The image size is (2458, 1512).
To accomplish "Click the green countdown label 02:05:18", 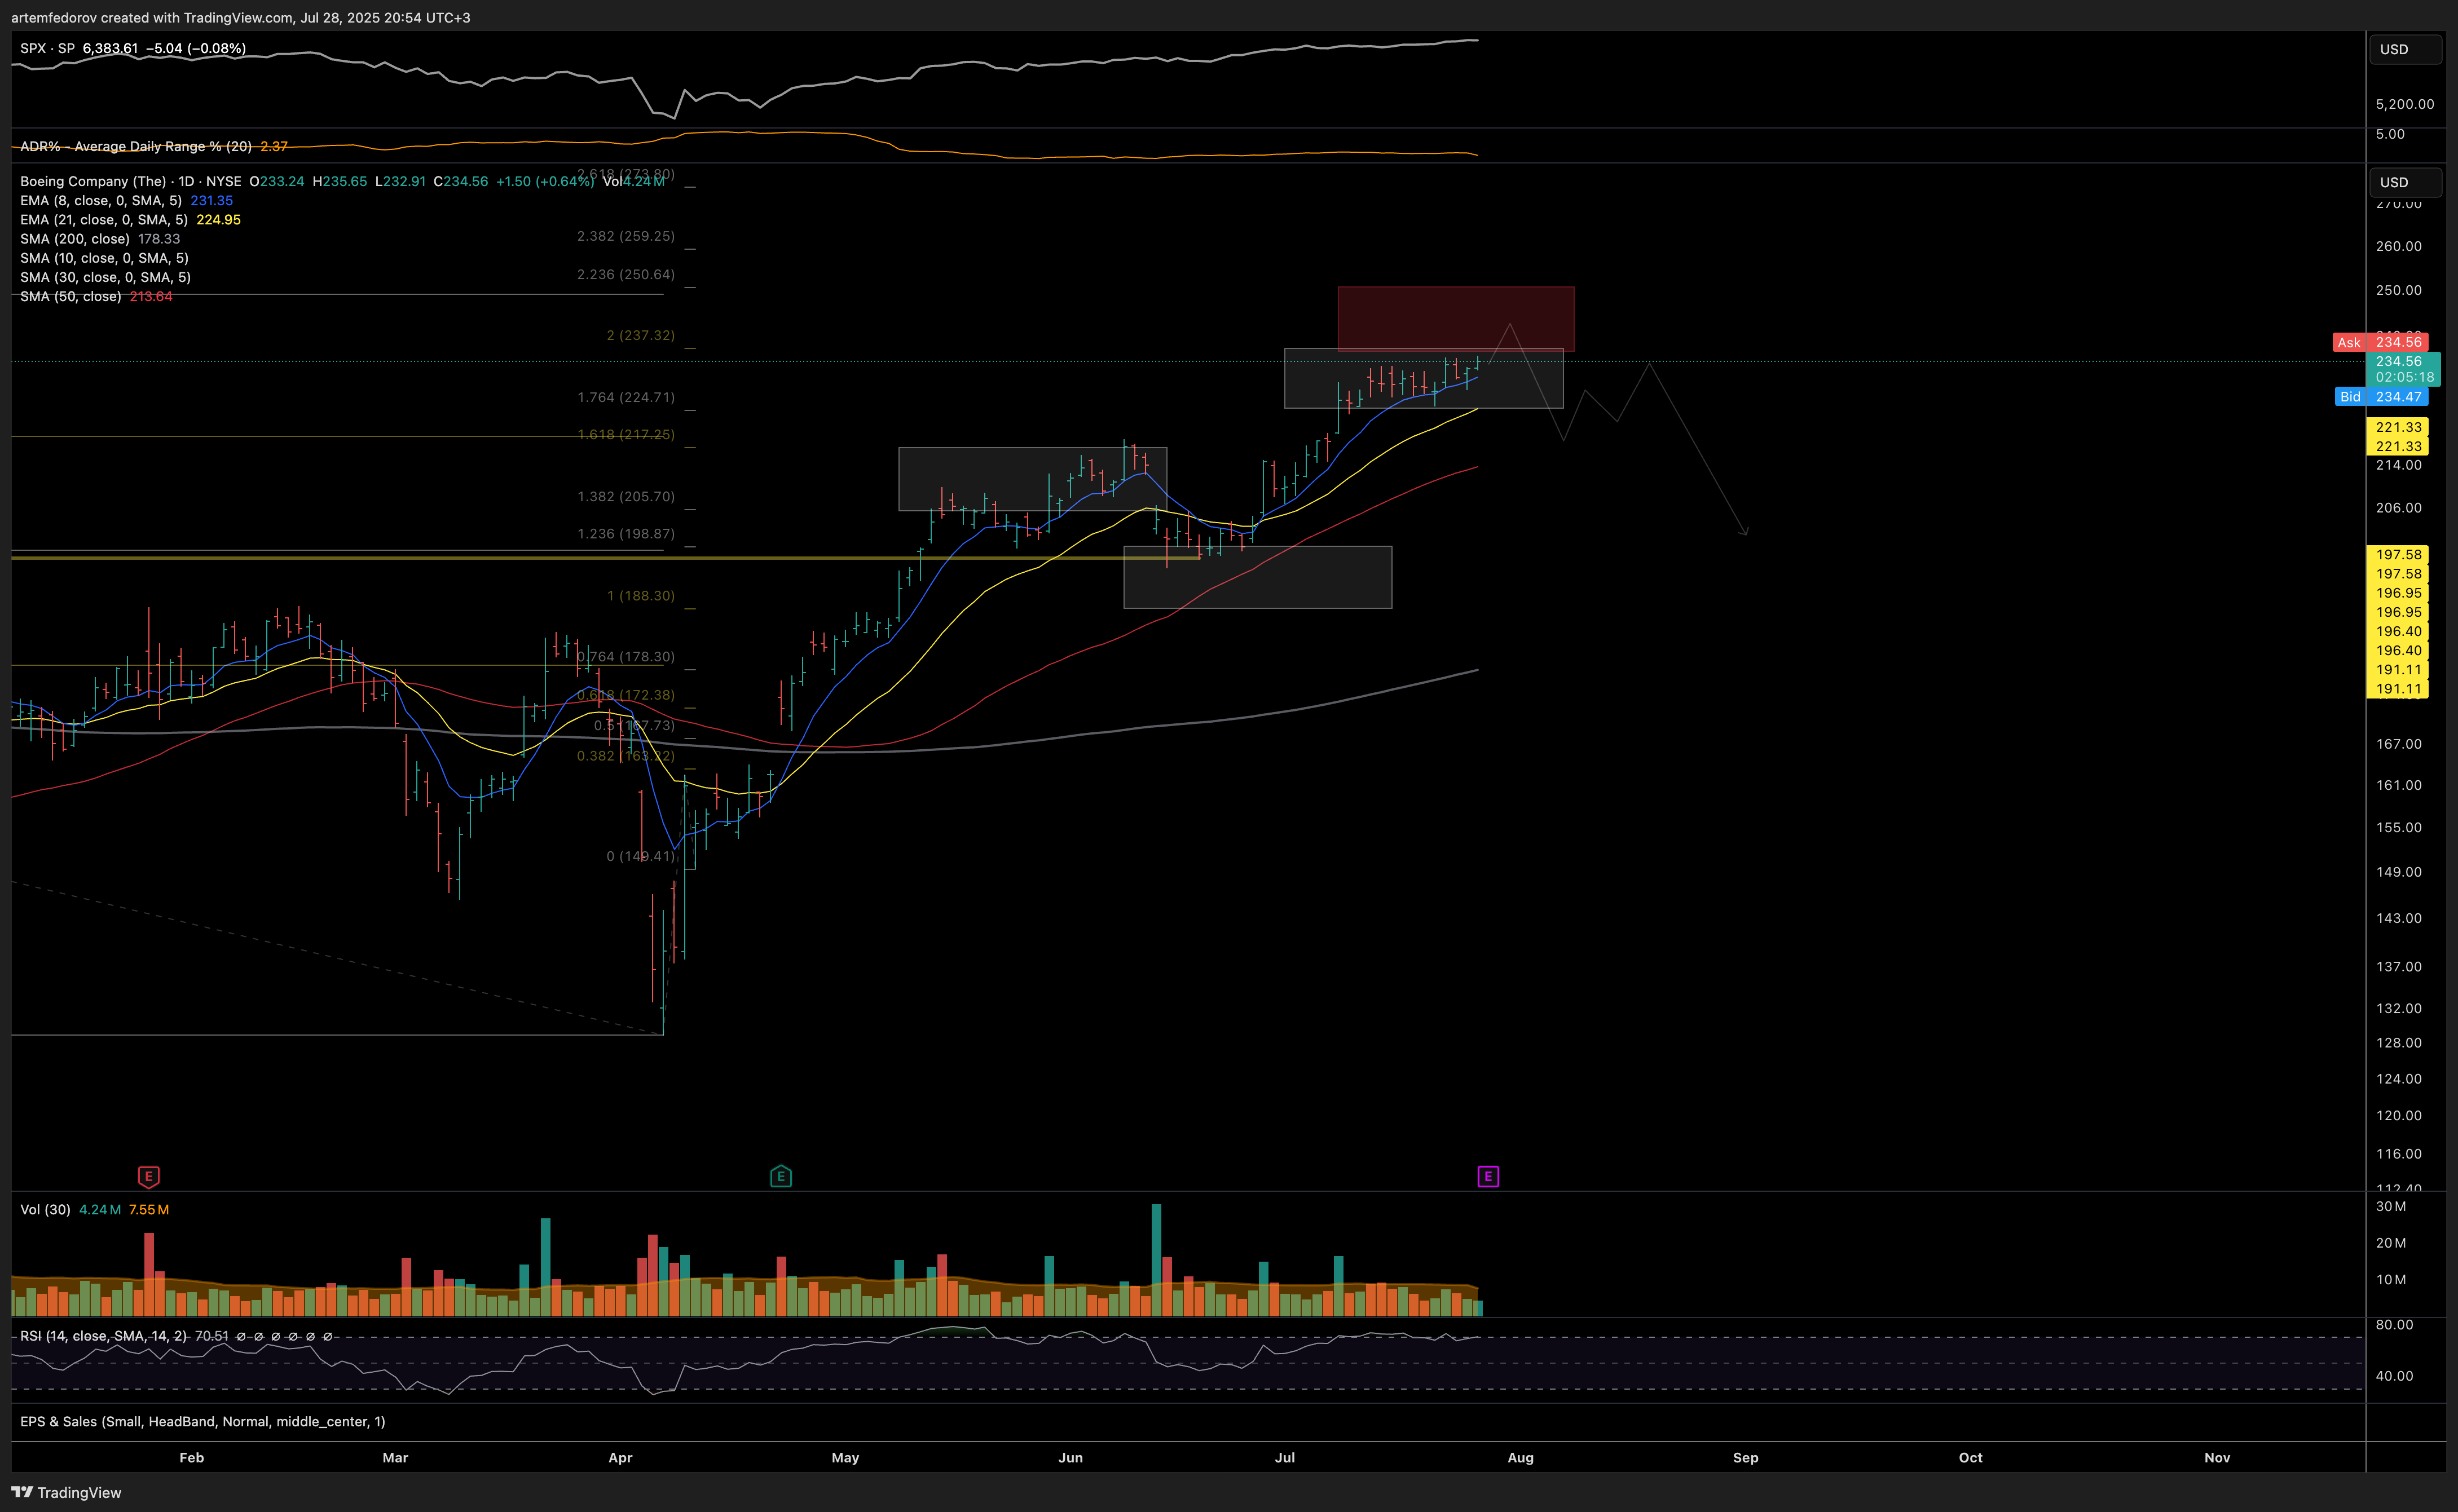I will tap(2404, 377).
